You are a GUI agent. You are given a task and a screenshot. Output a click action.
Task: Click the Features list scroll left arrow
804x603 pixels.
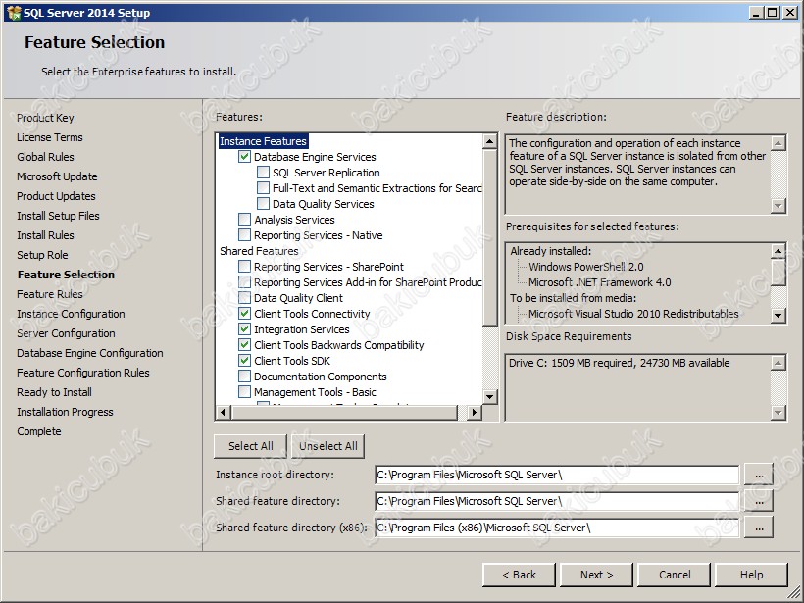point(223,412)
